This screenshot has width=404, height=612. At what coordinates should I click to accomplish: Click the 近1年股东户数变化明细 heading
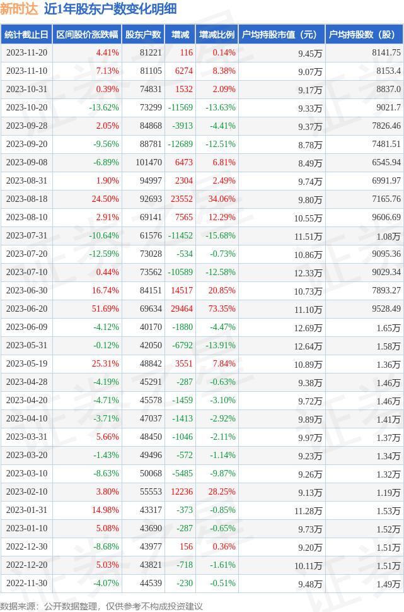point(110,9)
